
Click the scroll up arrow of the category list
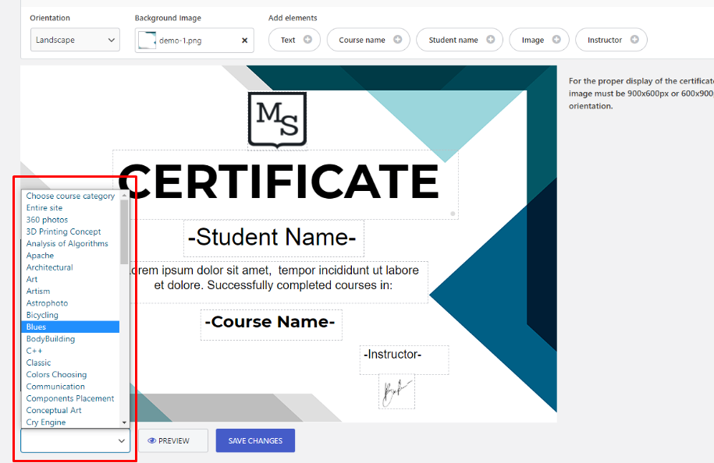(124, 195)
